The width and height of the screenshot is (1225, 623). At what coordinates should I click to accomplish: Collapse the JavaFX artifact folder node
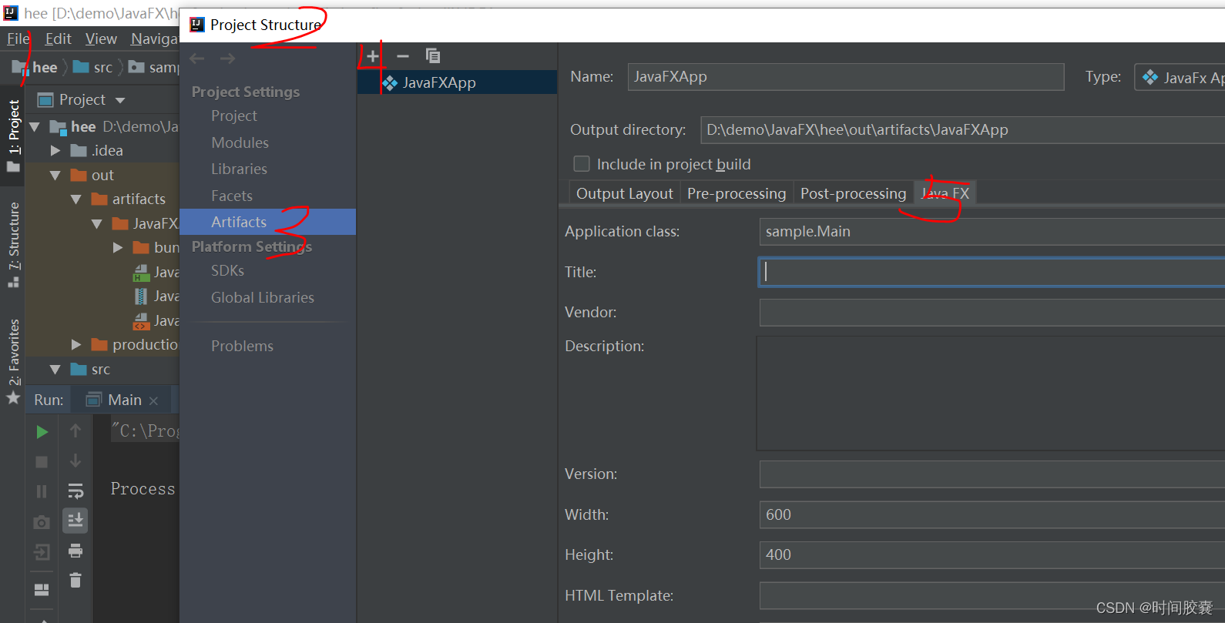click(97, 224)
